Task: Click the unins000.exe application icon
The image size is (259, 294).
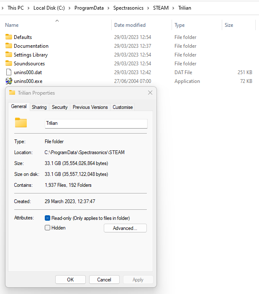Action: click(x=9, y=81)
